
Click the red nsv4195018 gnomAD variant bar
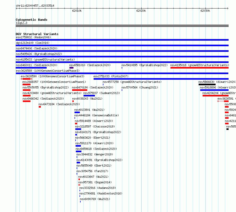199,68
